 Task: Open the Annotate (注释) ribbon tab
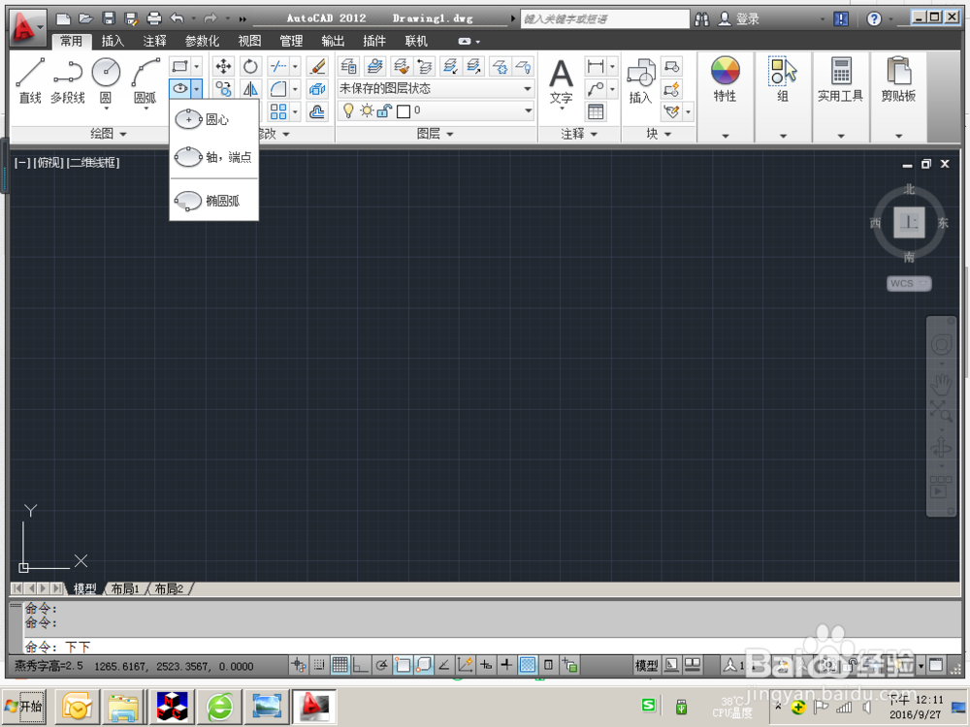click(x=154, y=41)
